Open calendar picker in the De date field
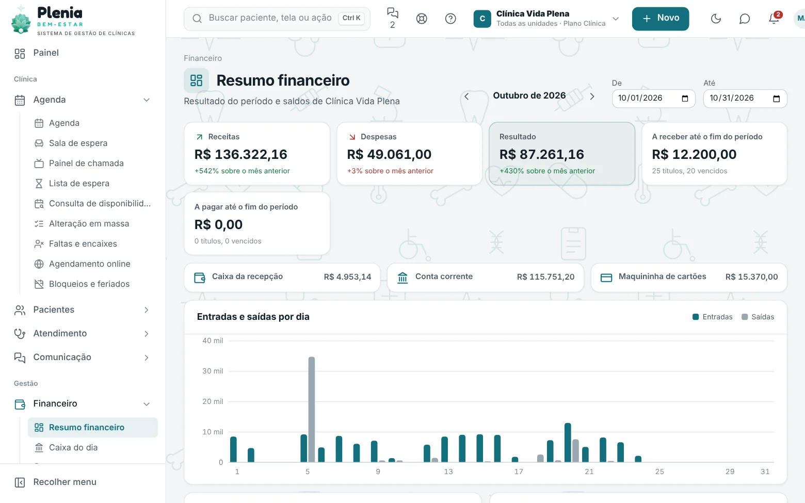 click(x=685, y=99)
